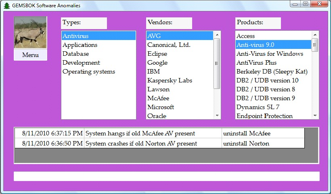Open the Menu button

(x=30, y=55)
